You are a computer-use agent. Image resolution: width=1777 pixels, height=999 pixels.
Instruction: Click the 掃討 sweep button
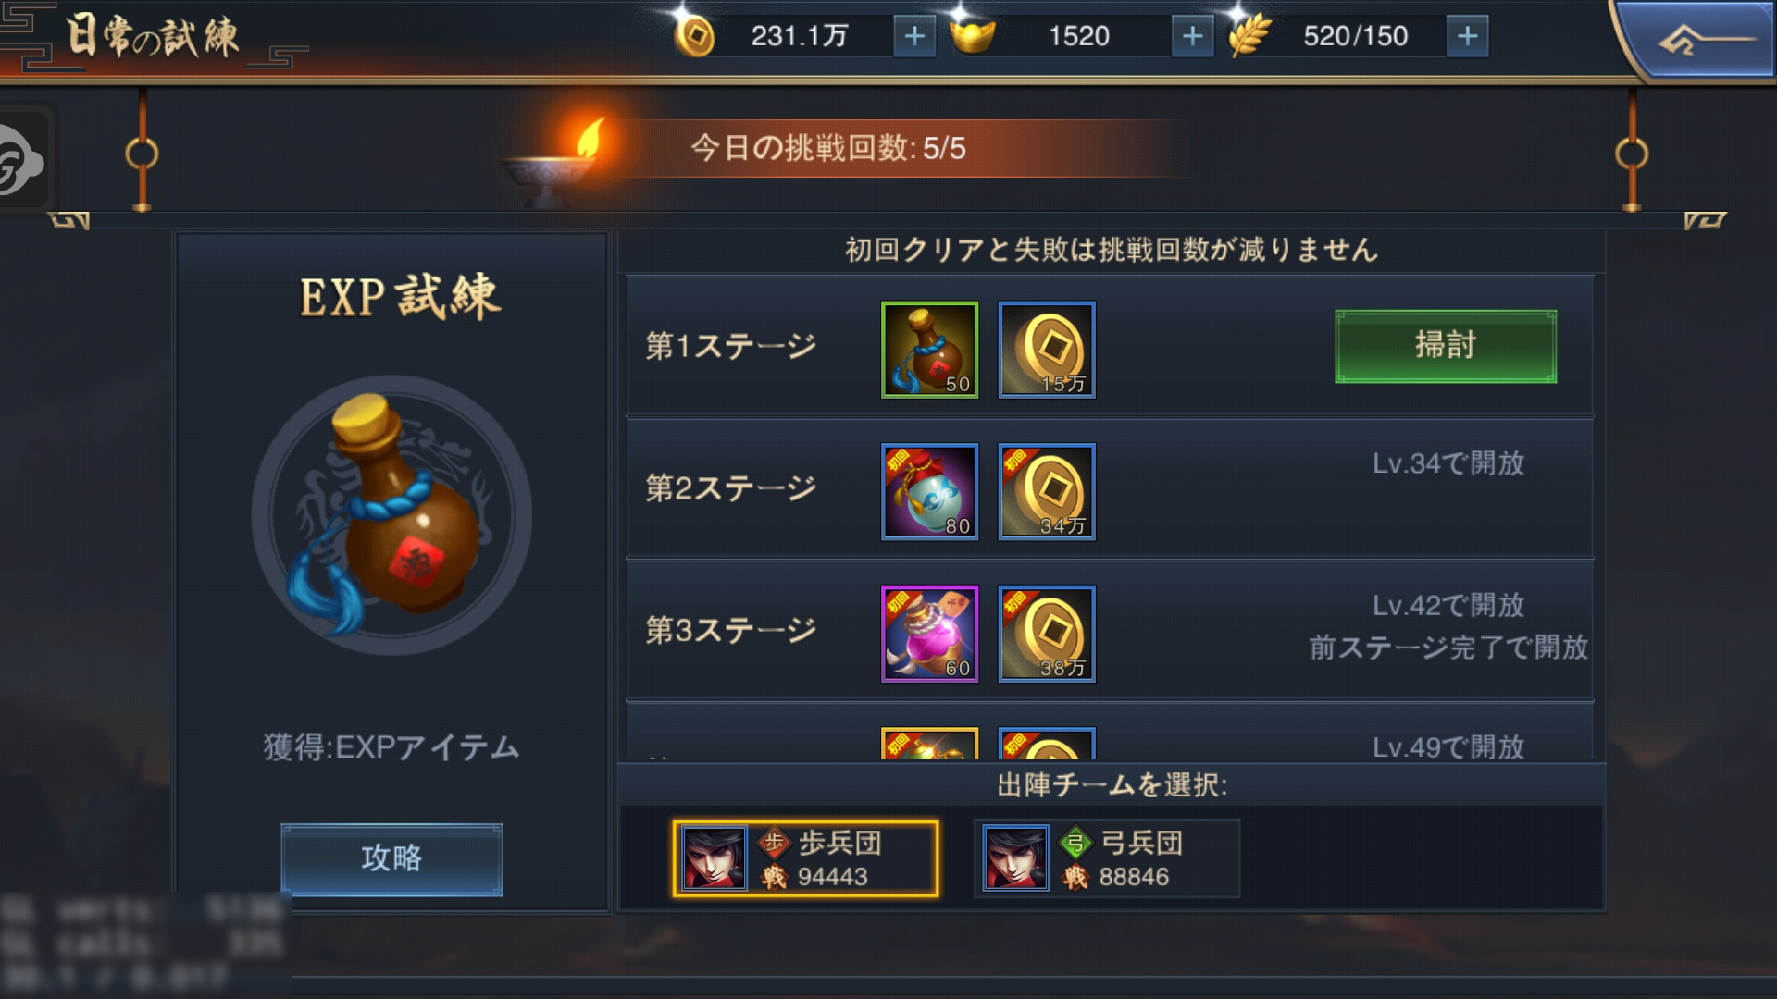click(x=1446, y=346)
